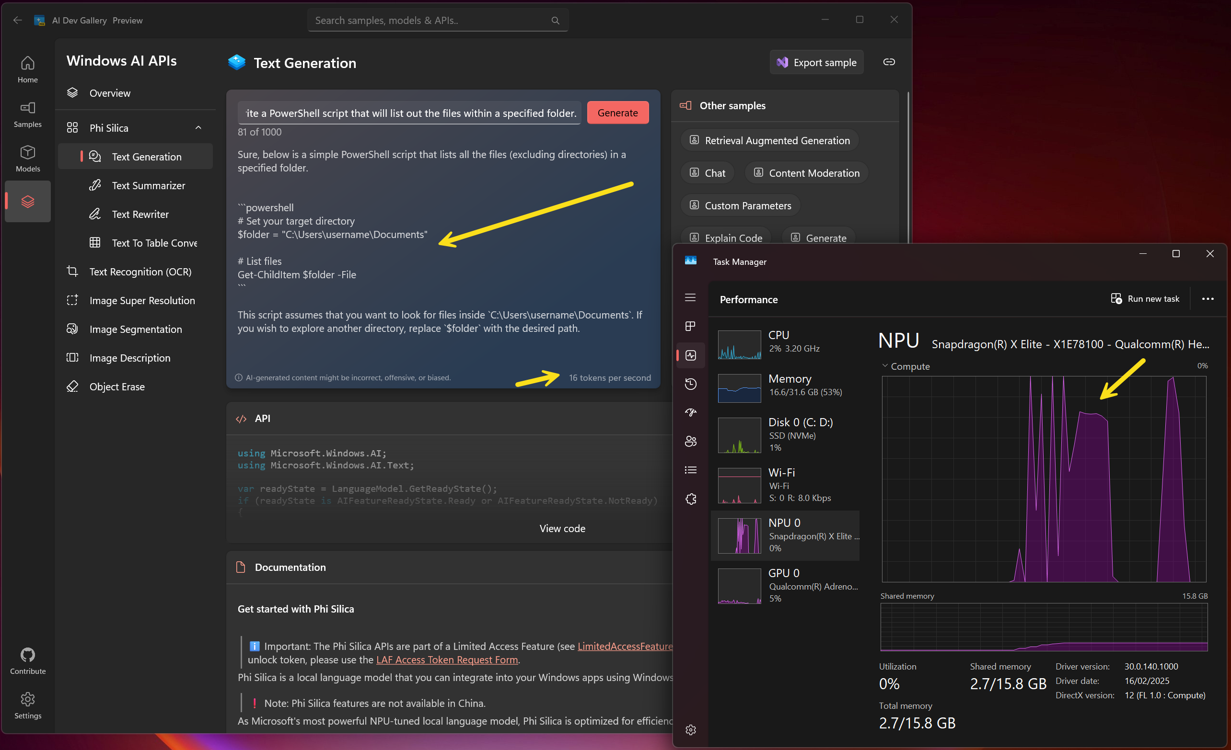
Task: Open the three-dots more options menu
Action: point(1208,299)
